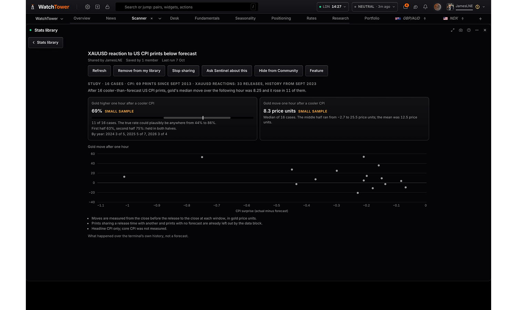This screenshot has width=517, height=310.
Task: Click the add-widget plus-square icon
Action: [x=98, y=7]
